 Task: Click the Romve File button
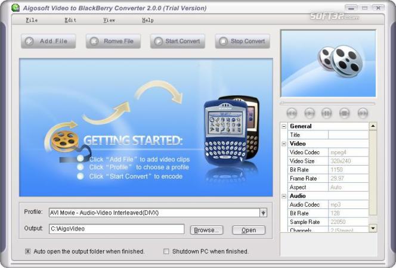tap(113, 41)
